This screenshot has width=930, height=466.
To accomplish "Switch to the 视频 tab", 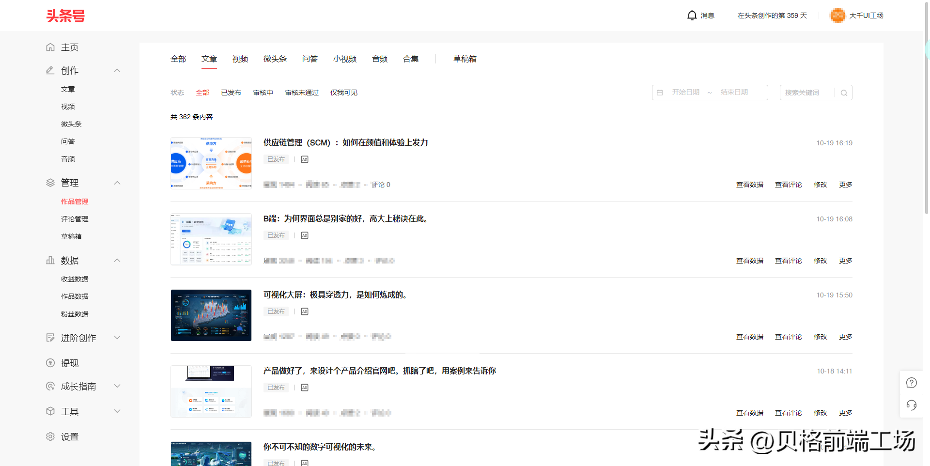I will pos(240,59).
